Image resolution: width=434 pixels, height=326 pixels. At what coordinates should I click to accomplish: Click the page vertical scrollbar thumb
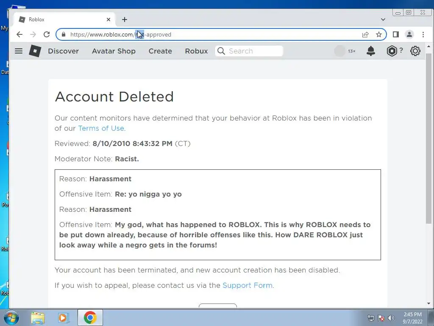(428, 139)
